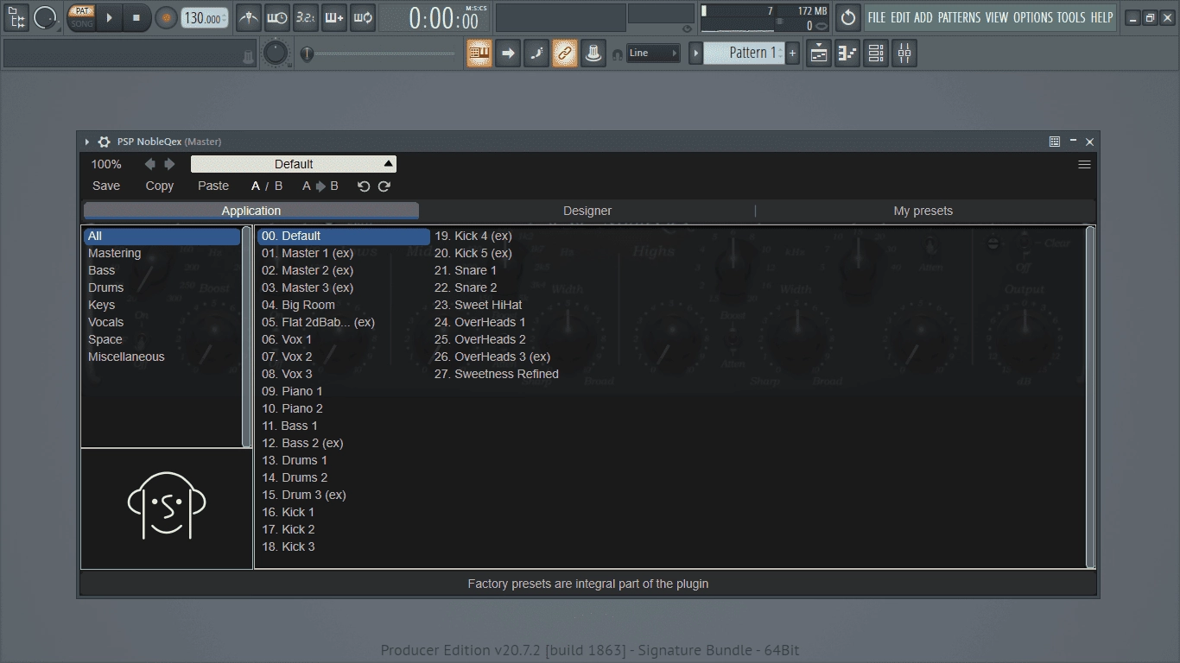Viewport: 1180px width, 663px height.
Task: Click the grid detached icon in plugin titlebar
Action: pyautogui.click(x=1055, y=142)
